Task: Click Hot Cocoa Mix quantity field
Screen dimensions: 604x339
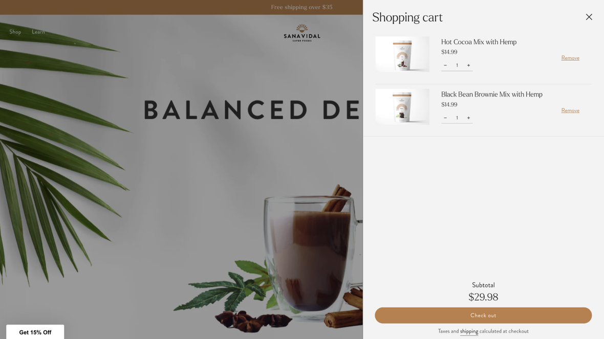Action: (457, 65)
